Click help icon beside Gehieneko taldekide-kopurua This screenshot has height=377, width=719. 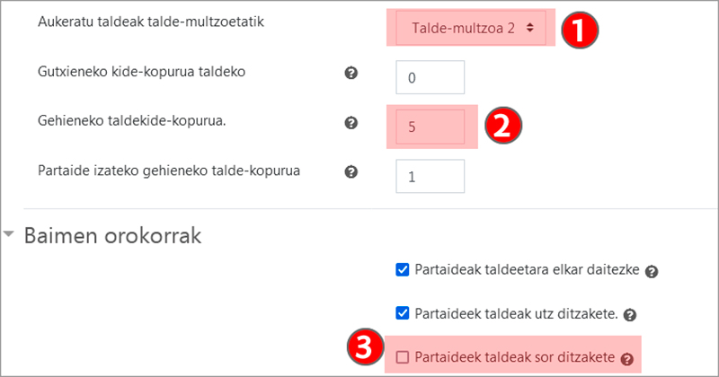pyautogui.click(x=352, y=123)
